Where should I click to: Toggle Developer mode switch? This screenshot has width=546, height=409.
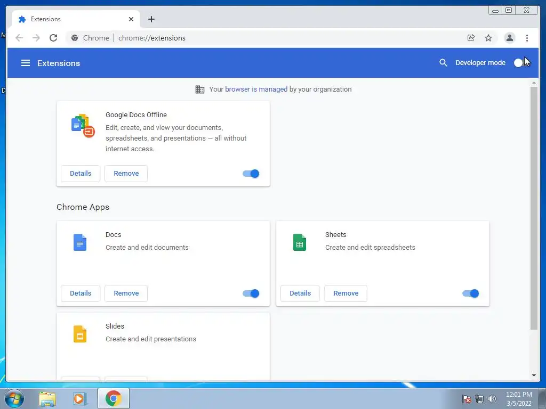(x=521, y=63)
